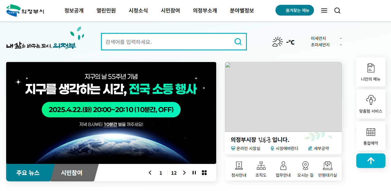Image resolution: width=391 pixels, height=191 pixels.
Task: Open 열린민원 menu
Action: (x=106, y=11)
